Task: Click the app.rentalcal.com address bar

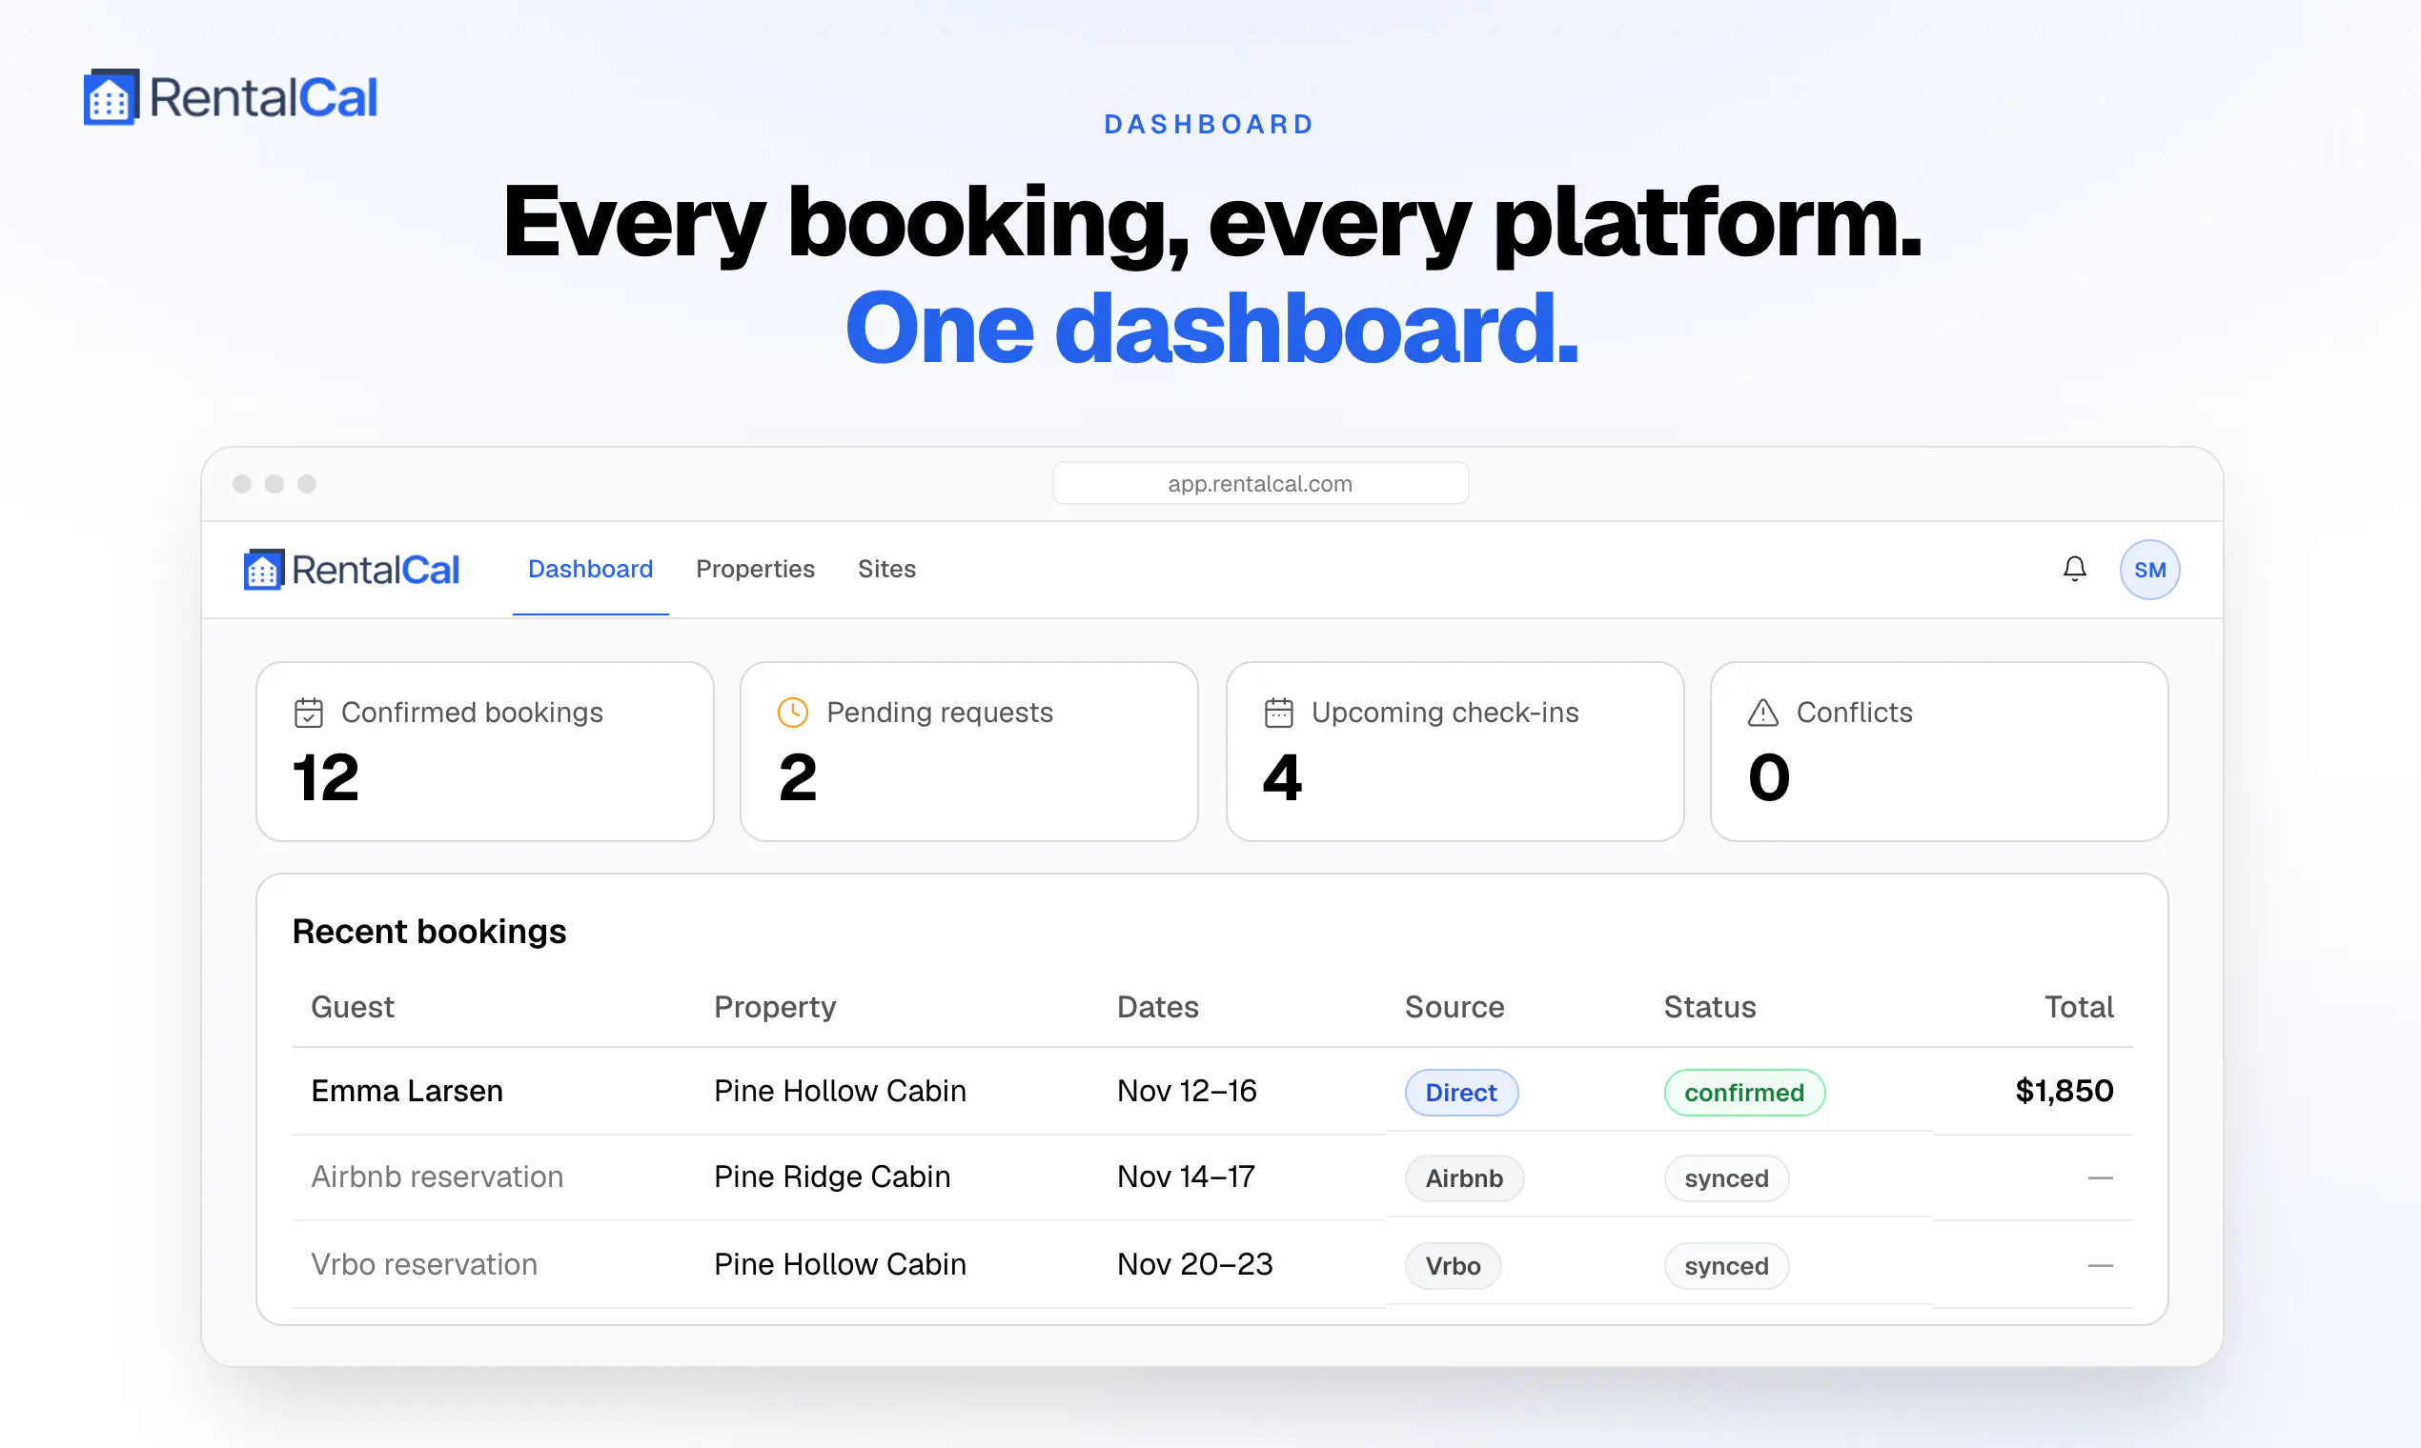Action: pyautogui.click(x=1260, y=484)
